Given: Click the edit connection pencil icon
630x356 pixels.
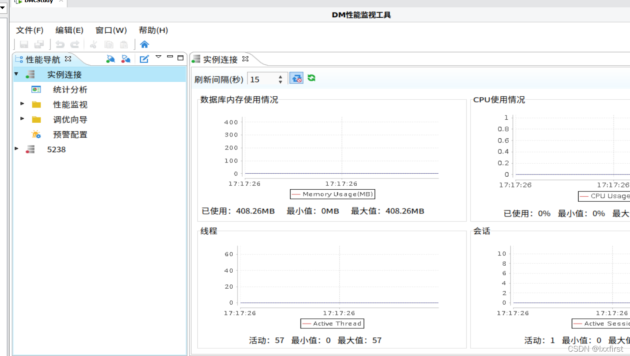Looking at the screenshot, I should (144, 59).
